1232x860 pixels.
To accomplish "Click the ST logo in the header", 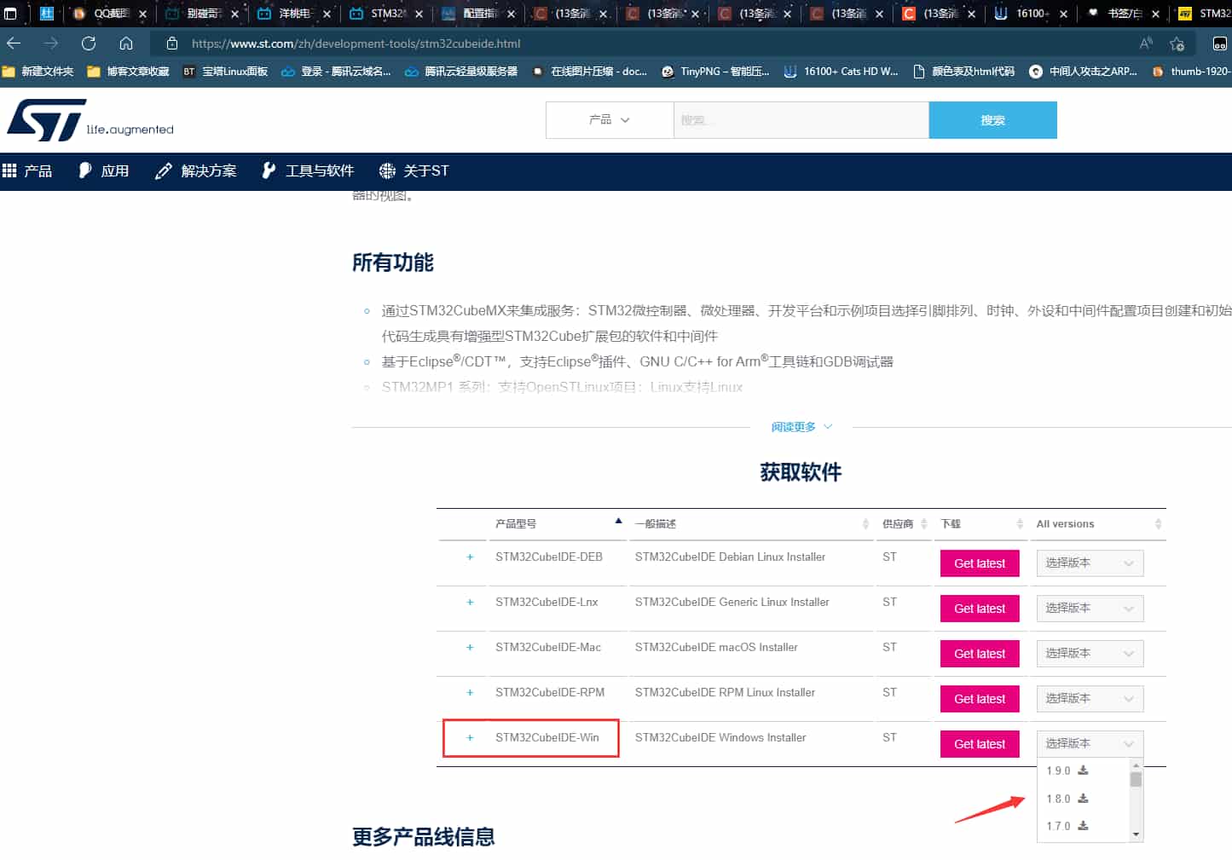I will (x=47, y=120).
